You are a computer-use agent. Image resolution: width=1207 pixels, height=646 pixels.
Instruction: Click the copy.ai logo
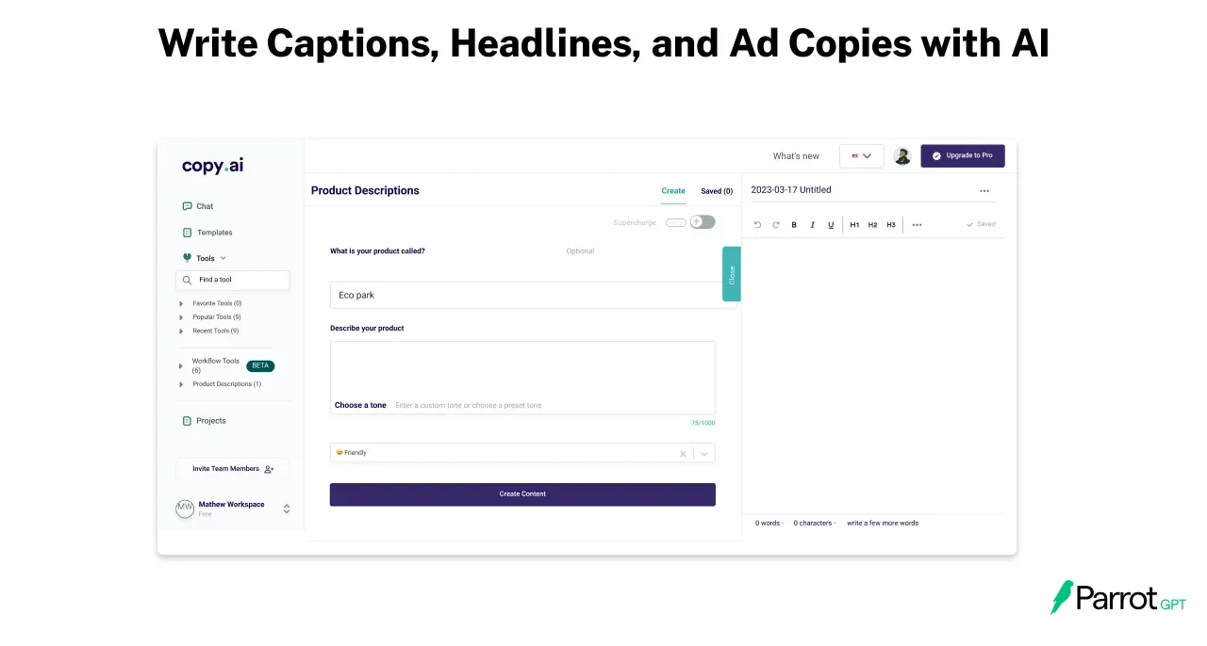pos(212,166)
